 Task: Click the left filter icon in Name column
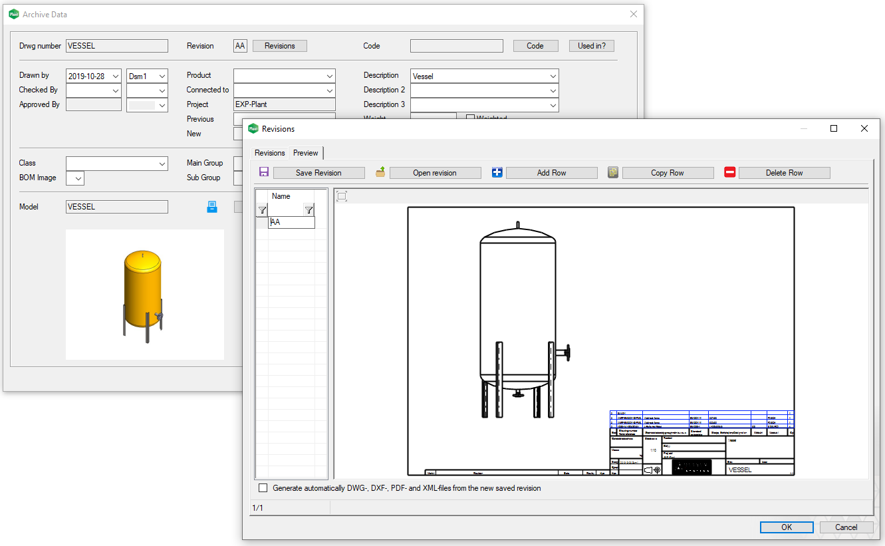[x=262, y=210]
